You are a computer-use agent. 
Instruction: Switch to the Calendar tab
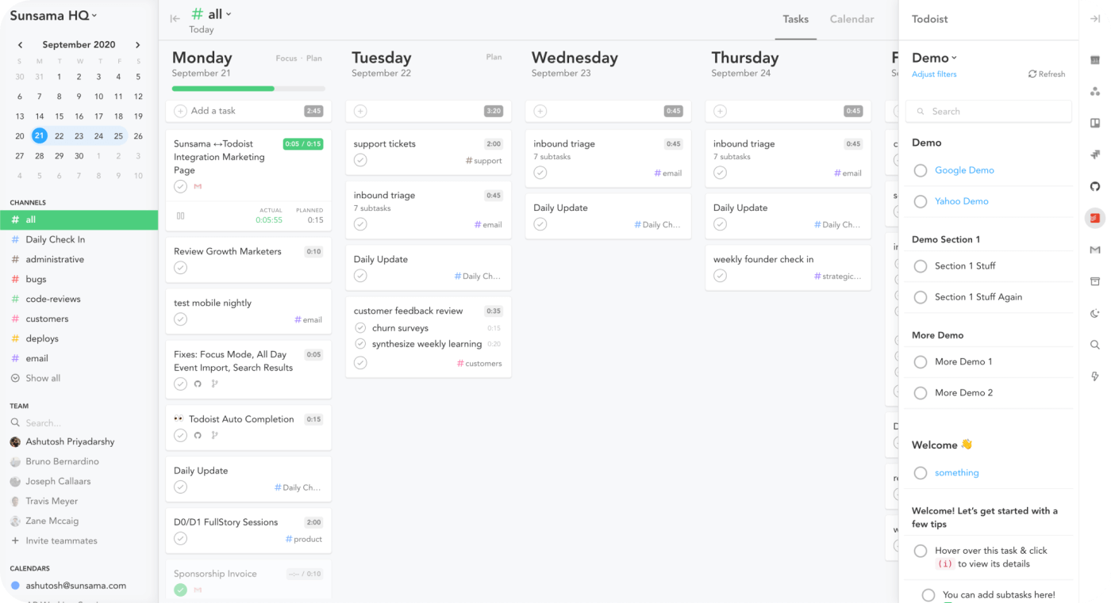point(852,19)
